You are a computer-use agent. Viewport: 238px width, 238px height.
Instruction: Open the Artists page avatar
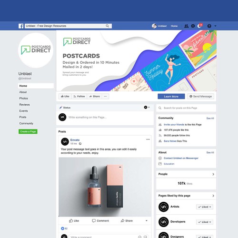[164, 207]
